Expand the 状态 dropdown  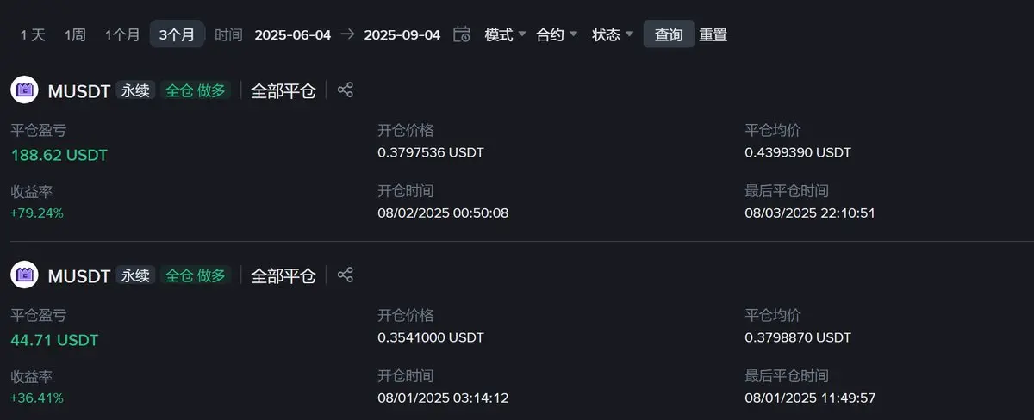pyautogui.click(x=613, y=34)
